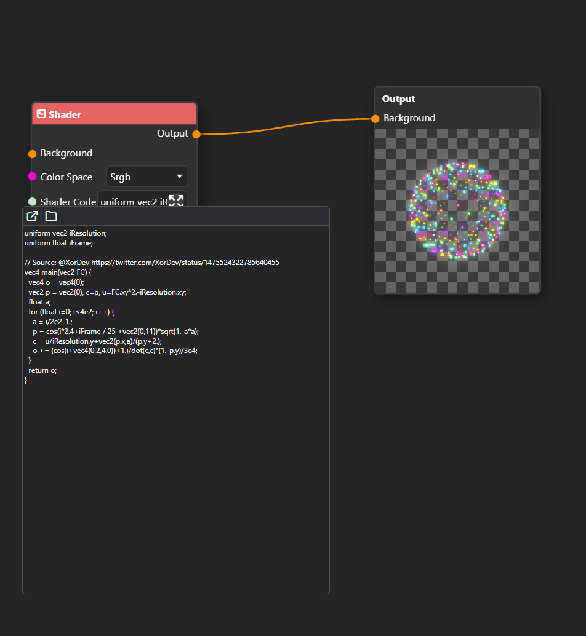Open code editor in external window
This screenshot has width=586, height=636.
click(x=31, y=216)
